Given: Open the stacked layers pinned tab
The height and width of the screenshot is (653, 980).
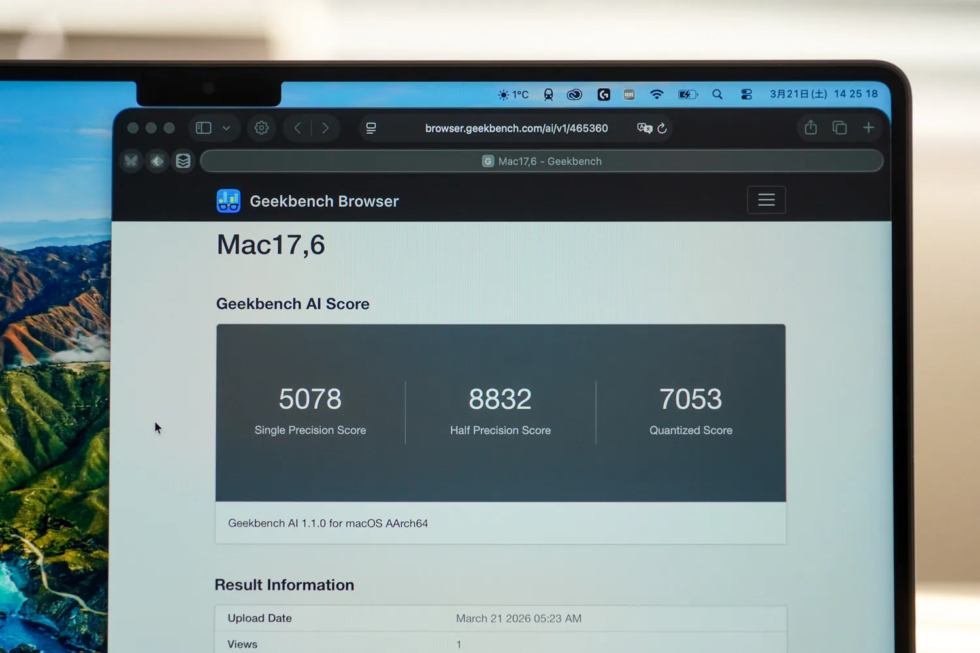Looking at the screenshot, I should pyautogui.click(x=183, y=161).
